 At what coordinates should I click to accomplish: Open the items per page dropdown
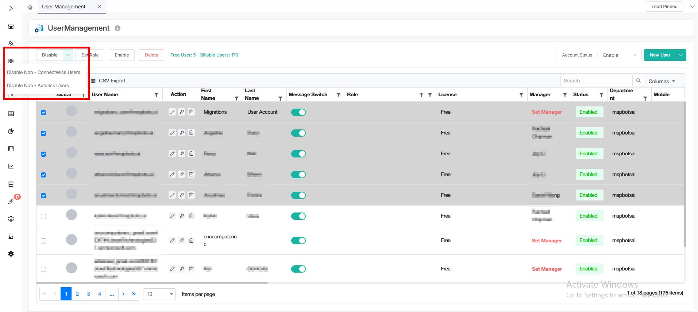click(x=159, y=294)
